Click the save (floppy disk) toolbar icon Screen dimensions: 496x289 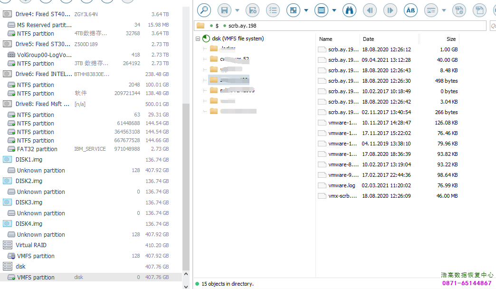(x=225, y=10)
